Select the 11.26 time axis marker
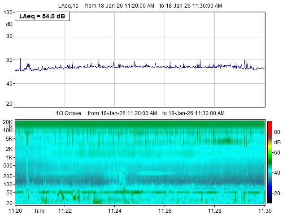The height and width of the screenshot is (215, 287). click(165, 210)
